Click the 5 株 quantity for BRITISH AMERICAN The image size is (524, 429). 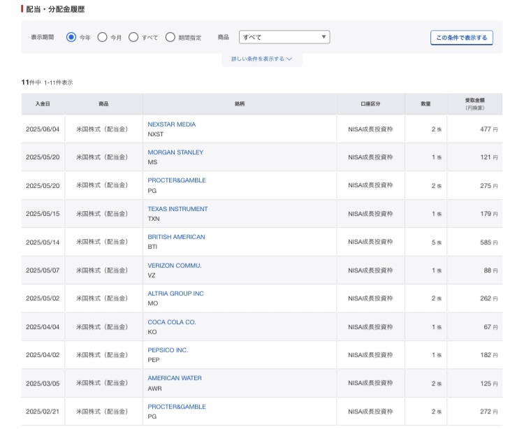437,242
